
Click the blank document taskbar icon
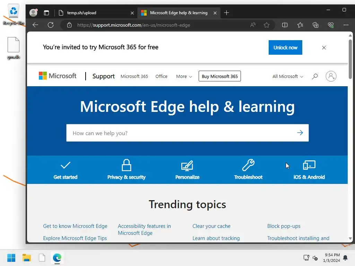click(x=42, y=258)
